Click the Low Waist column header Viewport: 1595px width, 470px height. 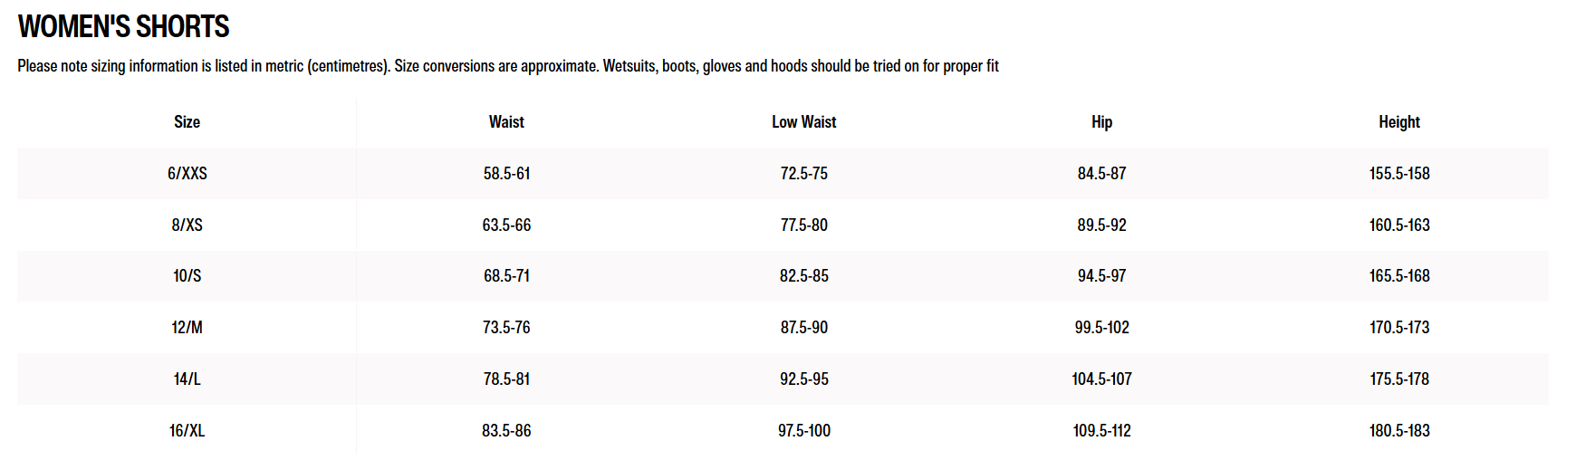coord(803,122)
